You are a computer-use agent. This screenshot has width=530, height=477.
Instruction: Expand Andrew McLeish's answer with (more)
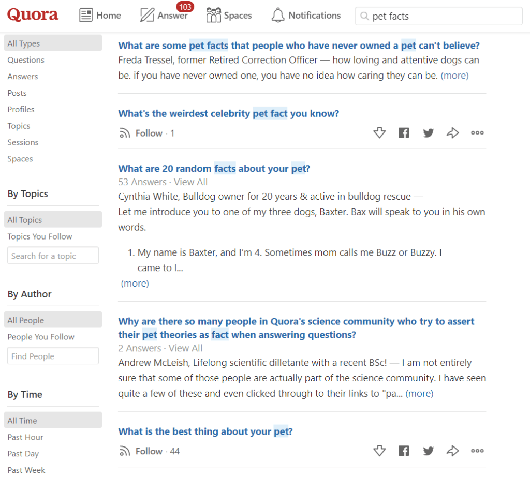[419, 394]
